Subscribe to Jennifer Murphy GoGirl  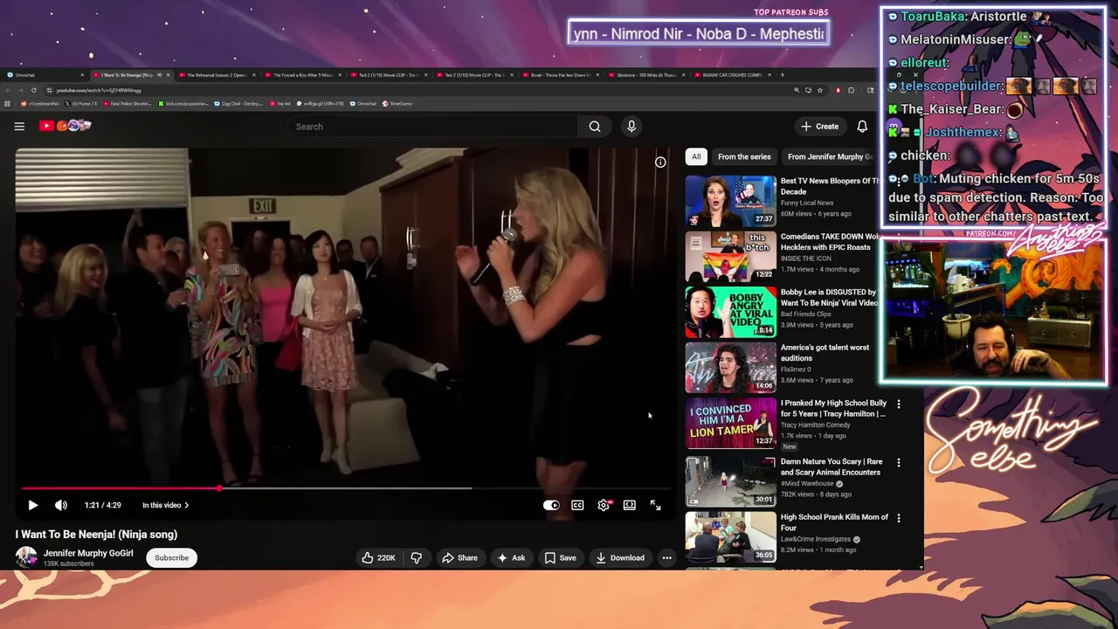point(171,557)
